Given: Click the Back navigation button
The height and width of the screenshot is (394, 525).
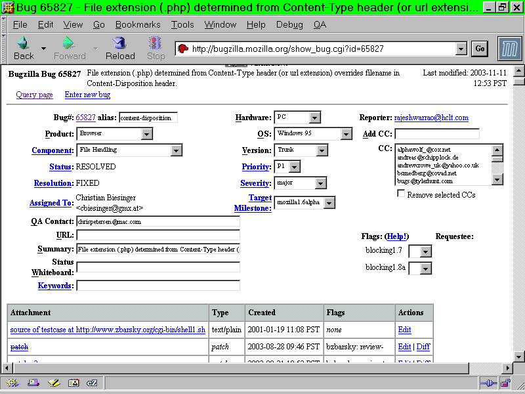Looking at the screenshot, I should coord(24,48).
